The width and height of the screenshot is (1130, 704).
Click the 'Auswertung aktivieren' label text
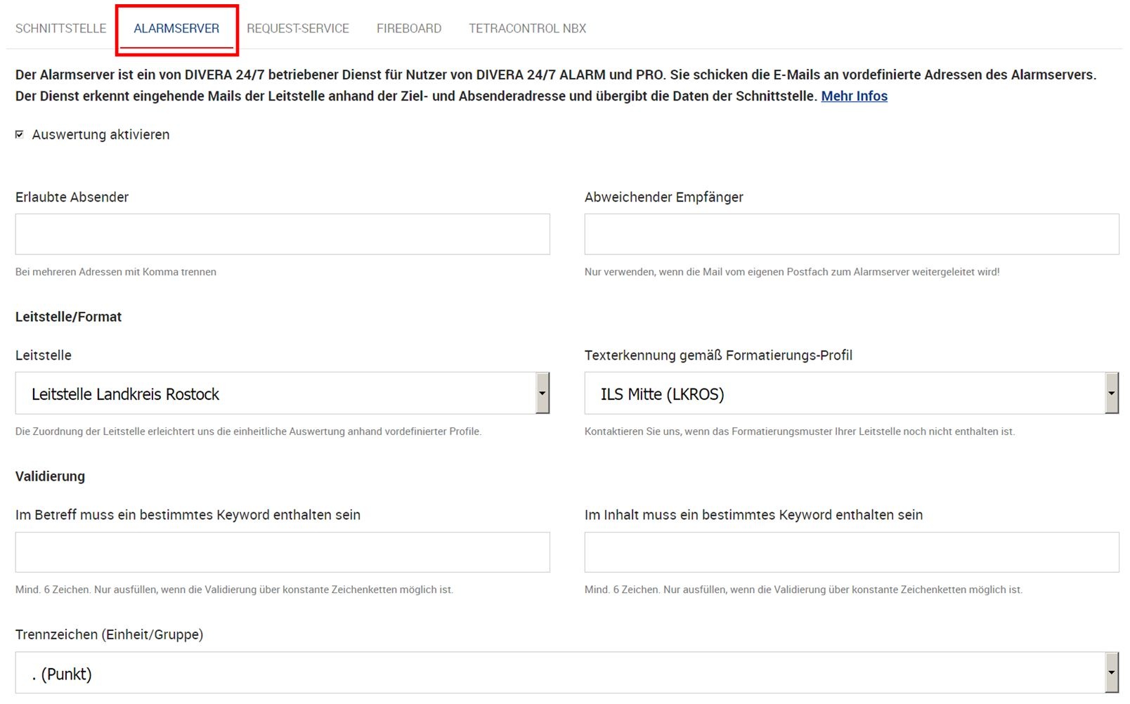(x=100, y=134)
